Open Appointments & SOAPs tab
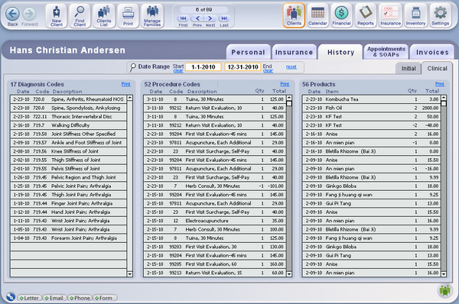Image resolution: width=459 pixels, height=304 pixels. pyautogui.click(x=386, y=52)
